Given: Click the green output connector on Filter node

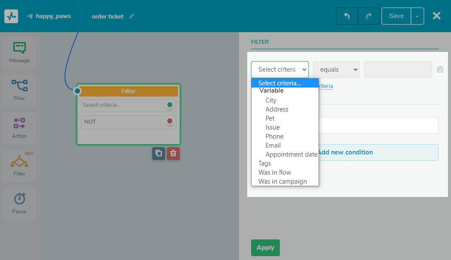Looking at the screenshot, I should point(170,105).
